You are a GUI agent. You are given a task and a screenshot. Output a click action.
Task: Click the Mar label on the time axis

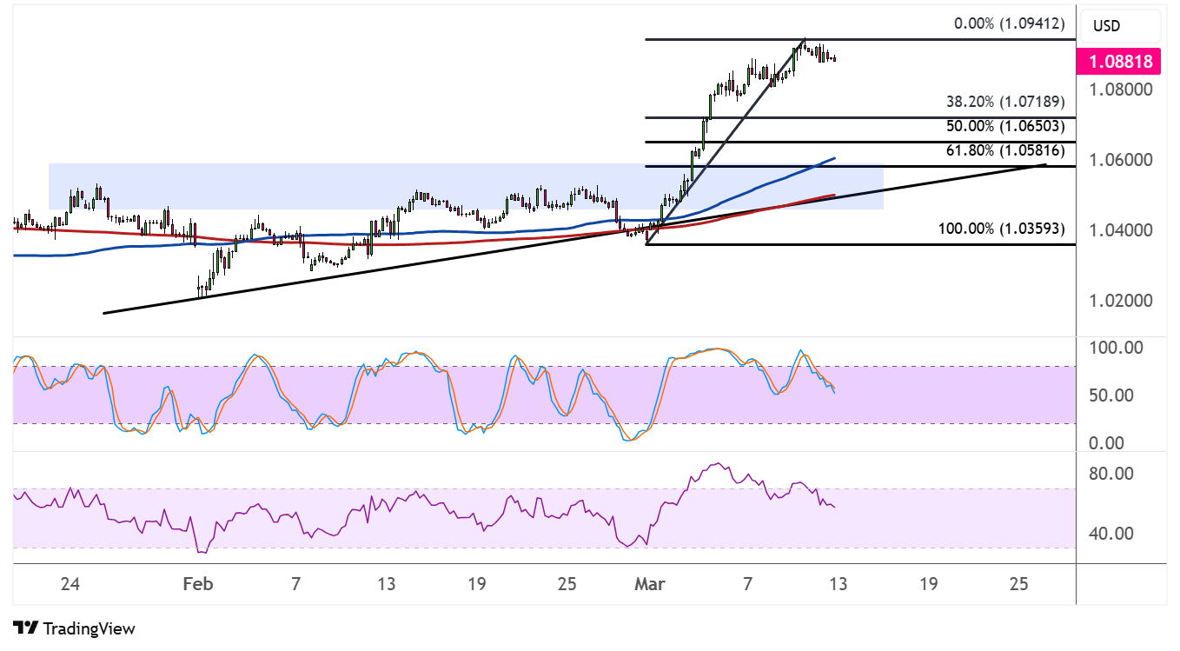(650, 584)
